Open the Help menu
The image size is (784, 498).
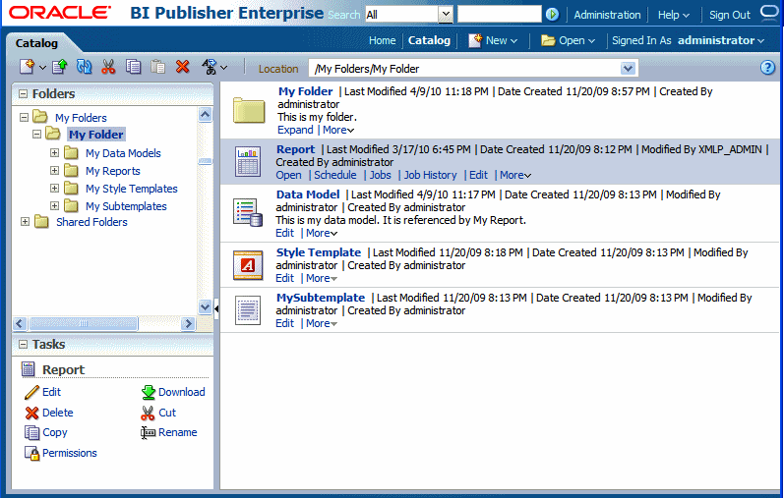(x=674, y=15)
